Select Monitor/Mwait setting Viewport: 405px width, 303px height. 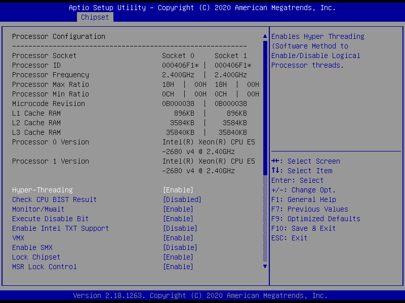(38, 209)
